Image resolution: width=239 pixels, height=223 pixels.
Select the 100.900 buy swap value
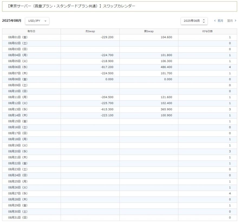click(166, 115)
